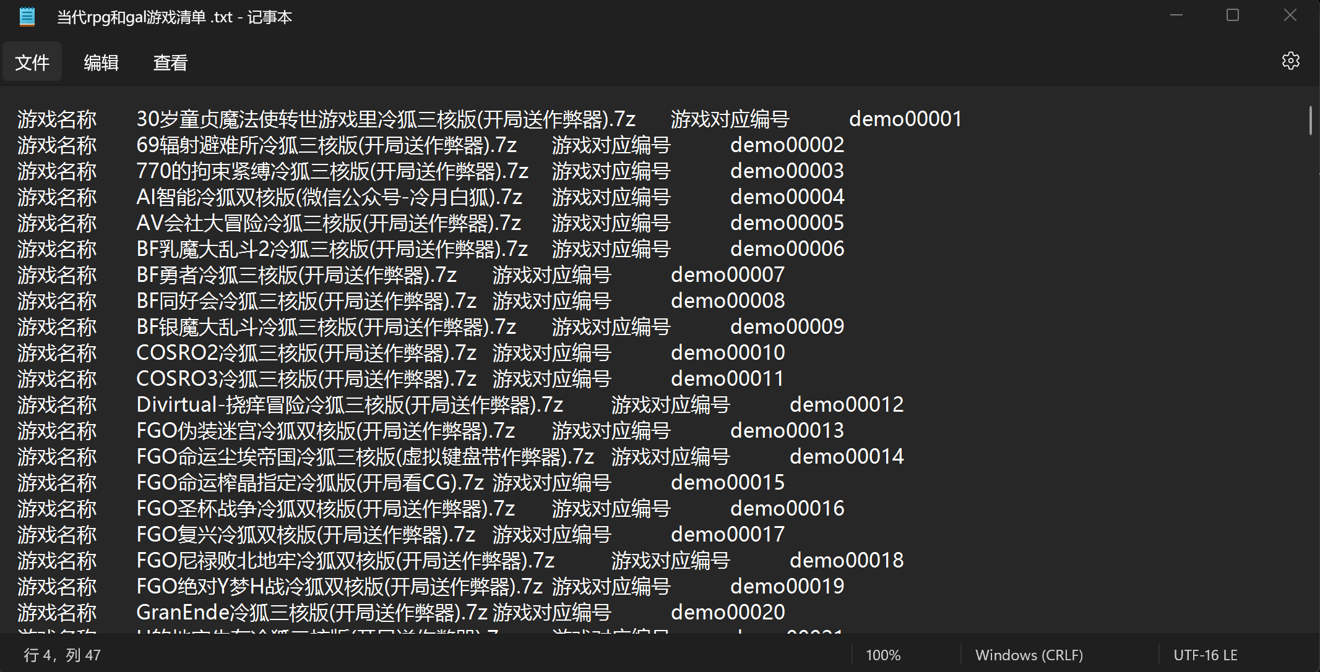Open the 编辑 menu
This screenshot has height=672, width=1320.
tap(101, 62)
